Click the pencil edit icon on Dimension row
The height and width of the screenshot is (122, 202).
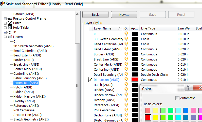pos(91,79)
